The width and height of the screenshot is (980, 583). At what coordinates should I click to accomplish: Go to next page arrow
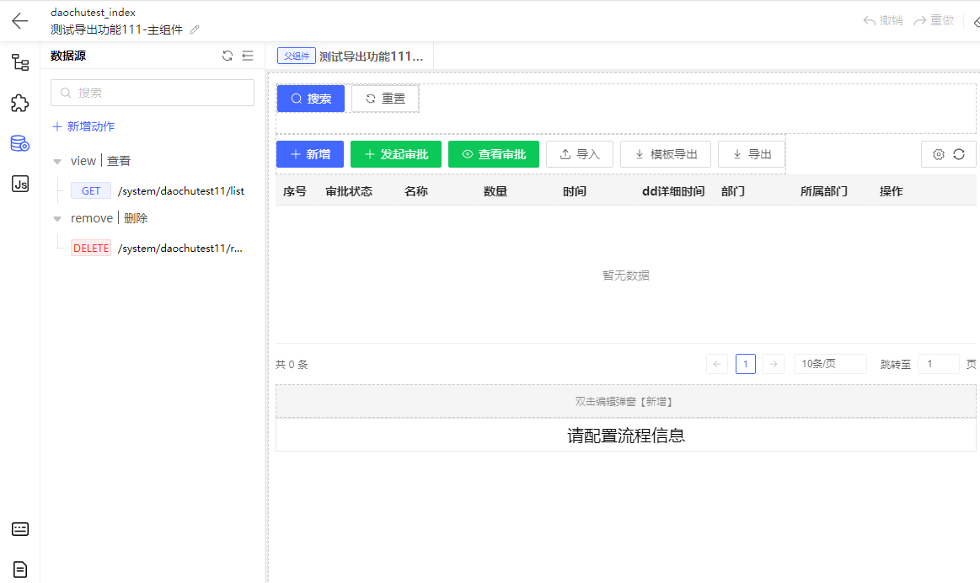(773, 364)
